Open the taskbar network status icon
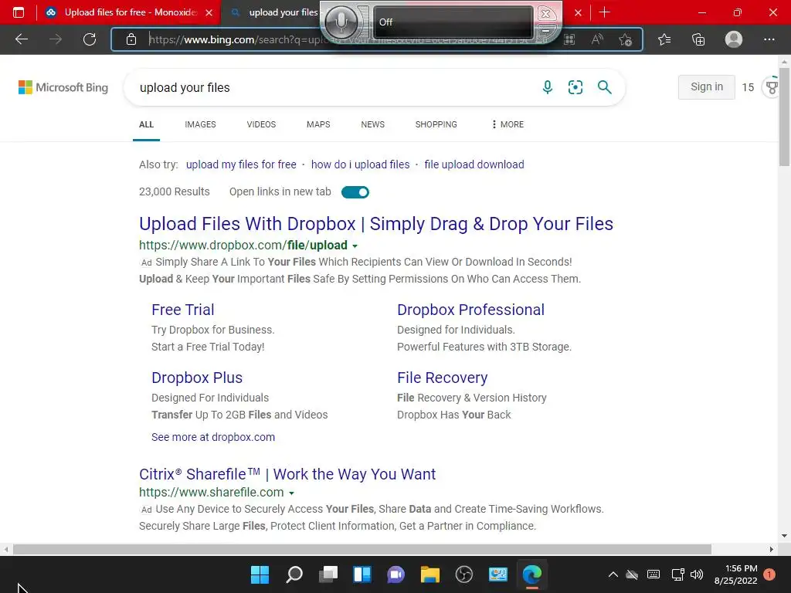Image resolution: width=791 pixels, height=593 pixels. coord(677,574)
